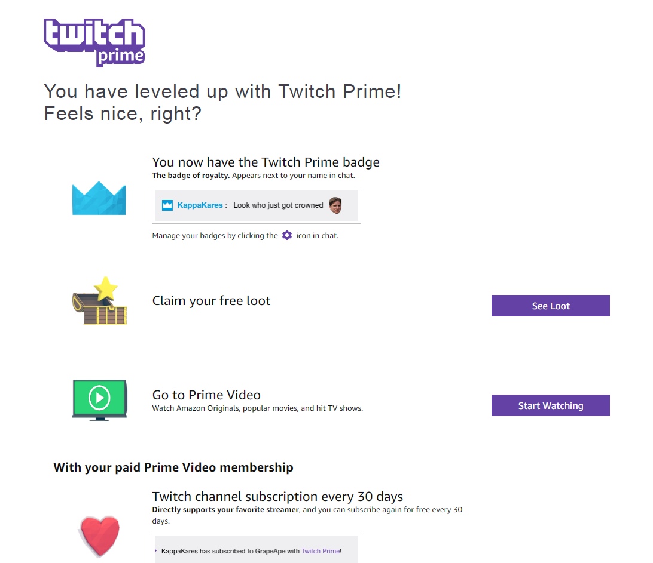Screen dimensions: 653x563
Task: Click the blue crown badge icon
Action: (99, 198)
